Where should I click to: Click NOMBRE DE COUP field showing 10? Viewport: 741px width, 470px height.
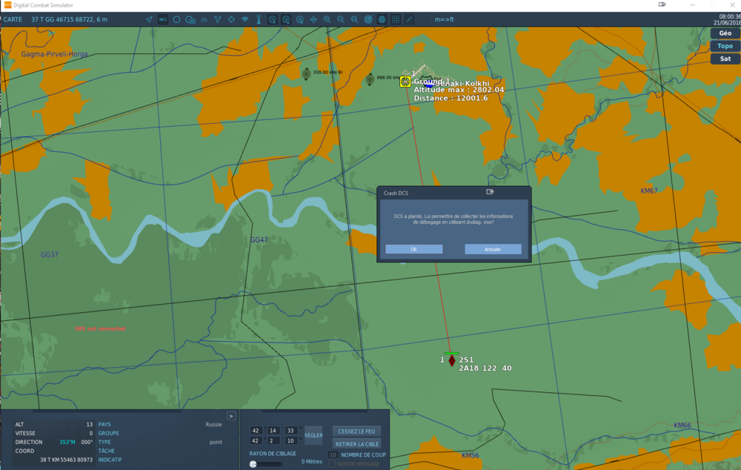[333, 455]
